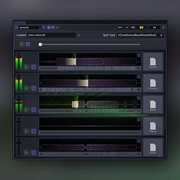Toggle the Vocals waveform corner button
180x180 pixels.
139,55
